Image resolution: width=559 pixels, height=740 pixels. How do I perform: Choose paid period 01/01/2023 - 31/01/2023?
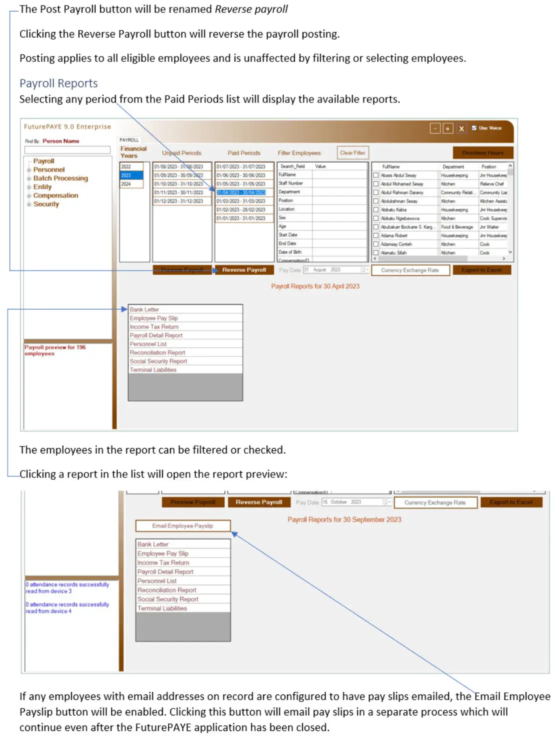coord(244,218)
